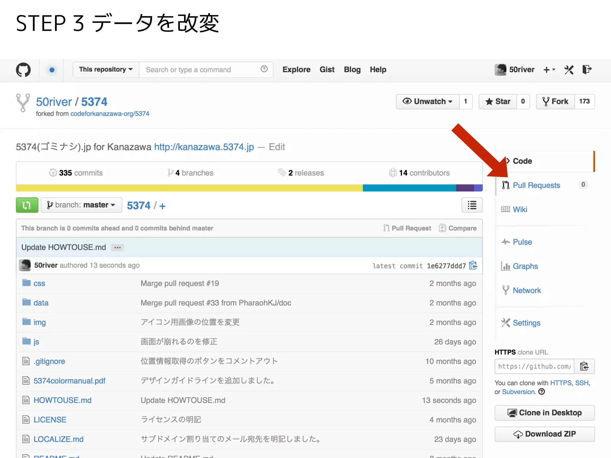
Task: Copy latest commit SHA clipboard icon
Action: click(473, 265)
